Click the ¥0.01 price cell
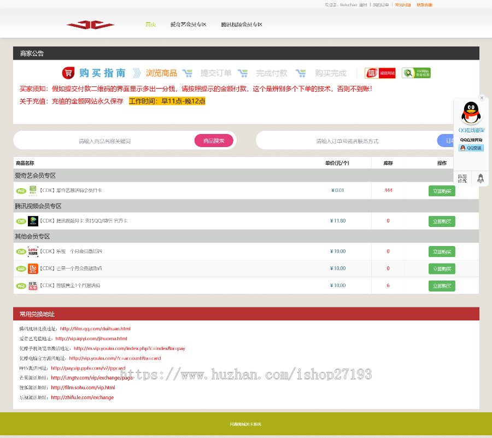The width and height of the screenshot is (492, 438). click(x=338, y=190)
